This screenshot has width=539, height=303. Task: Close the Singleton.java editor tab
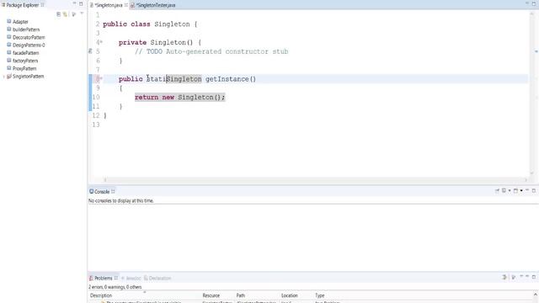[x=126, y=5]
